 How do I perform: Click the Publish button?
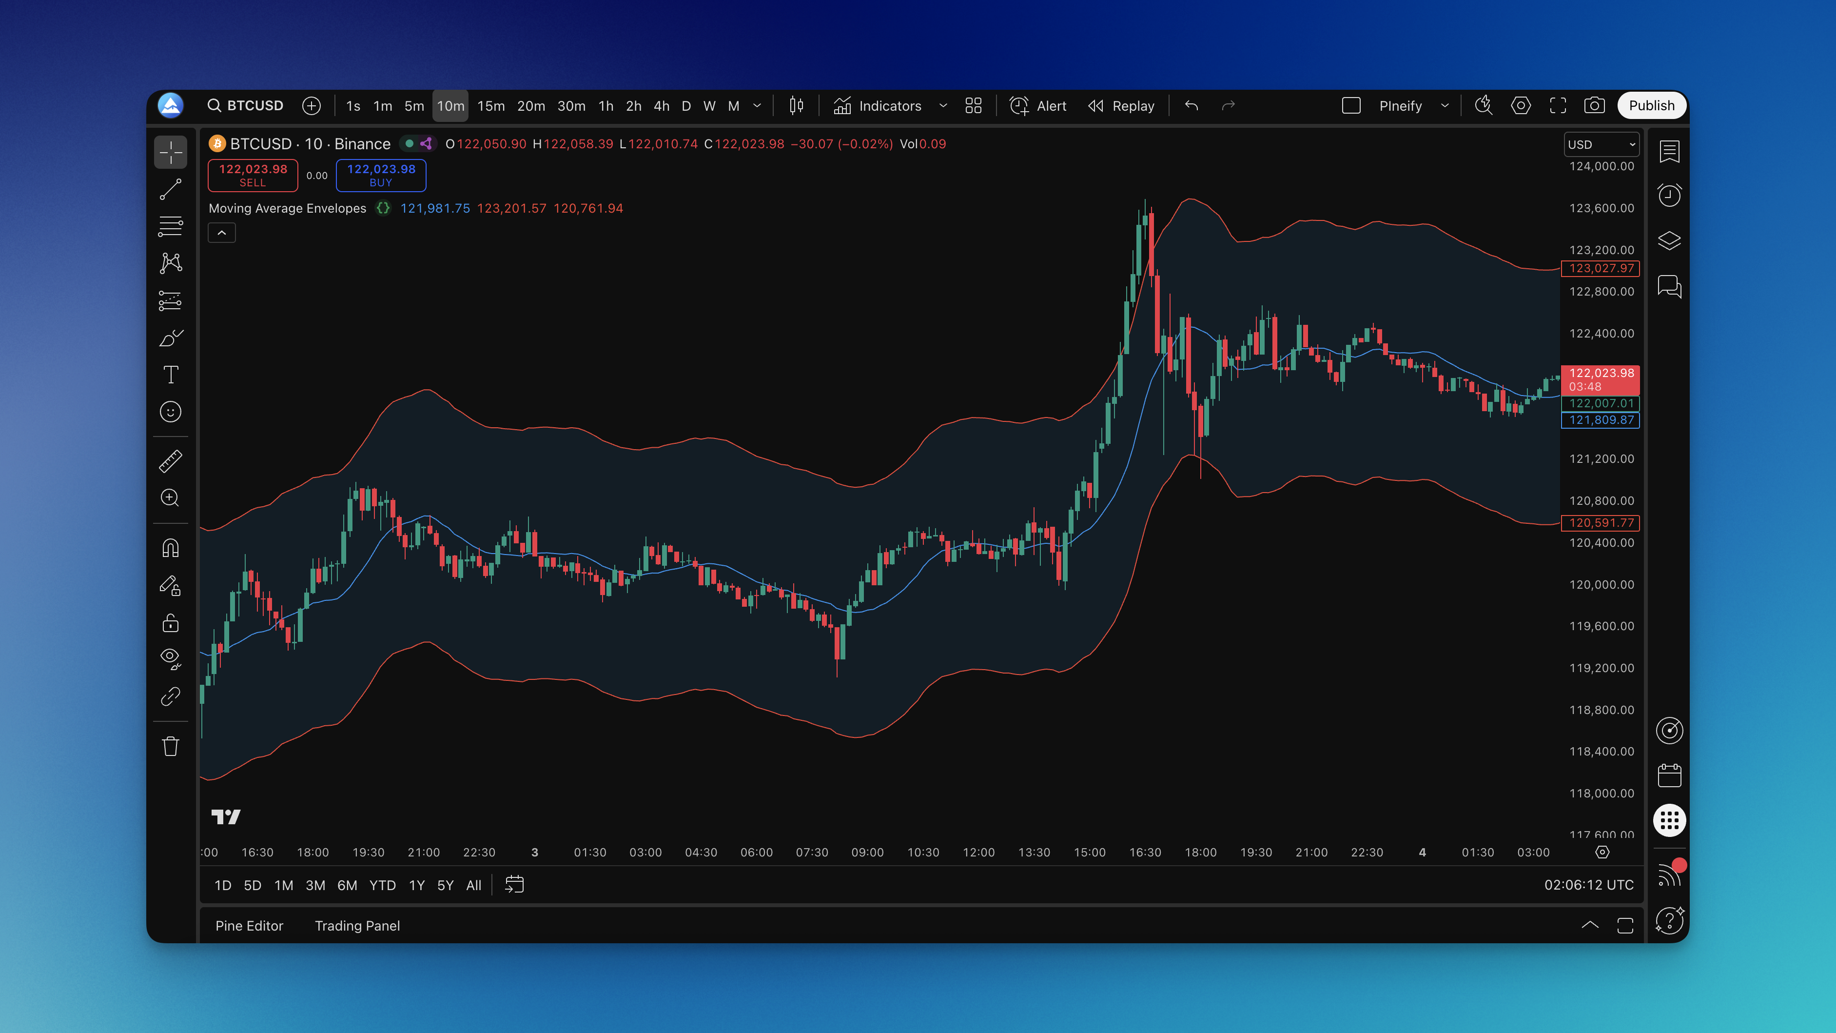tap(1651, 105)
